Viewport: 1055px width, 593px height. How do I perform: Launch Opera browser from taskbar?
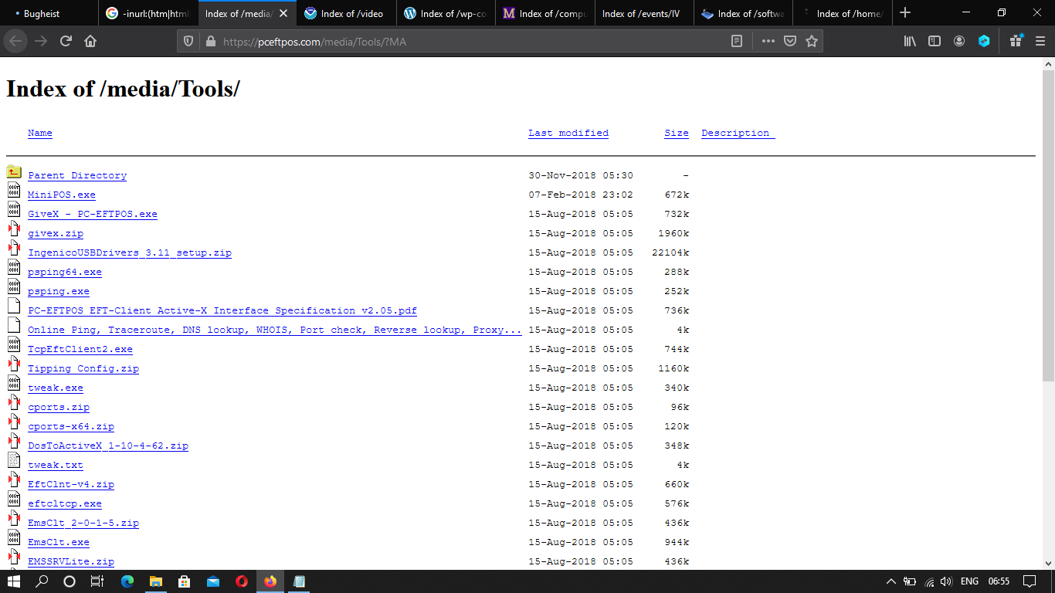[242, 581]
